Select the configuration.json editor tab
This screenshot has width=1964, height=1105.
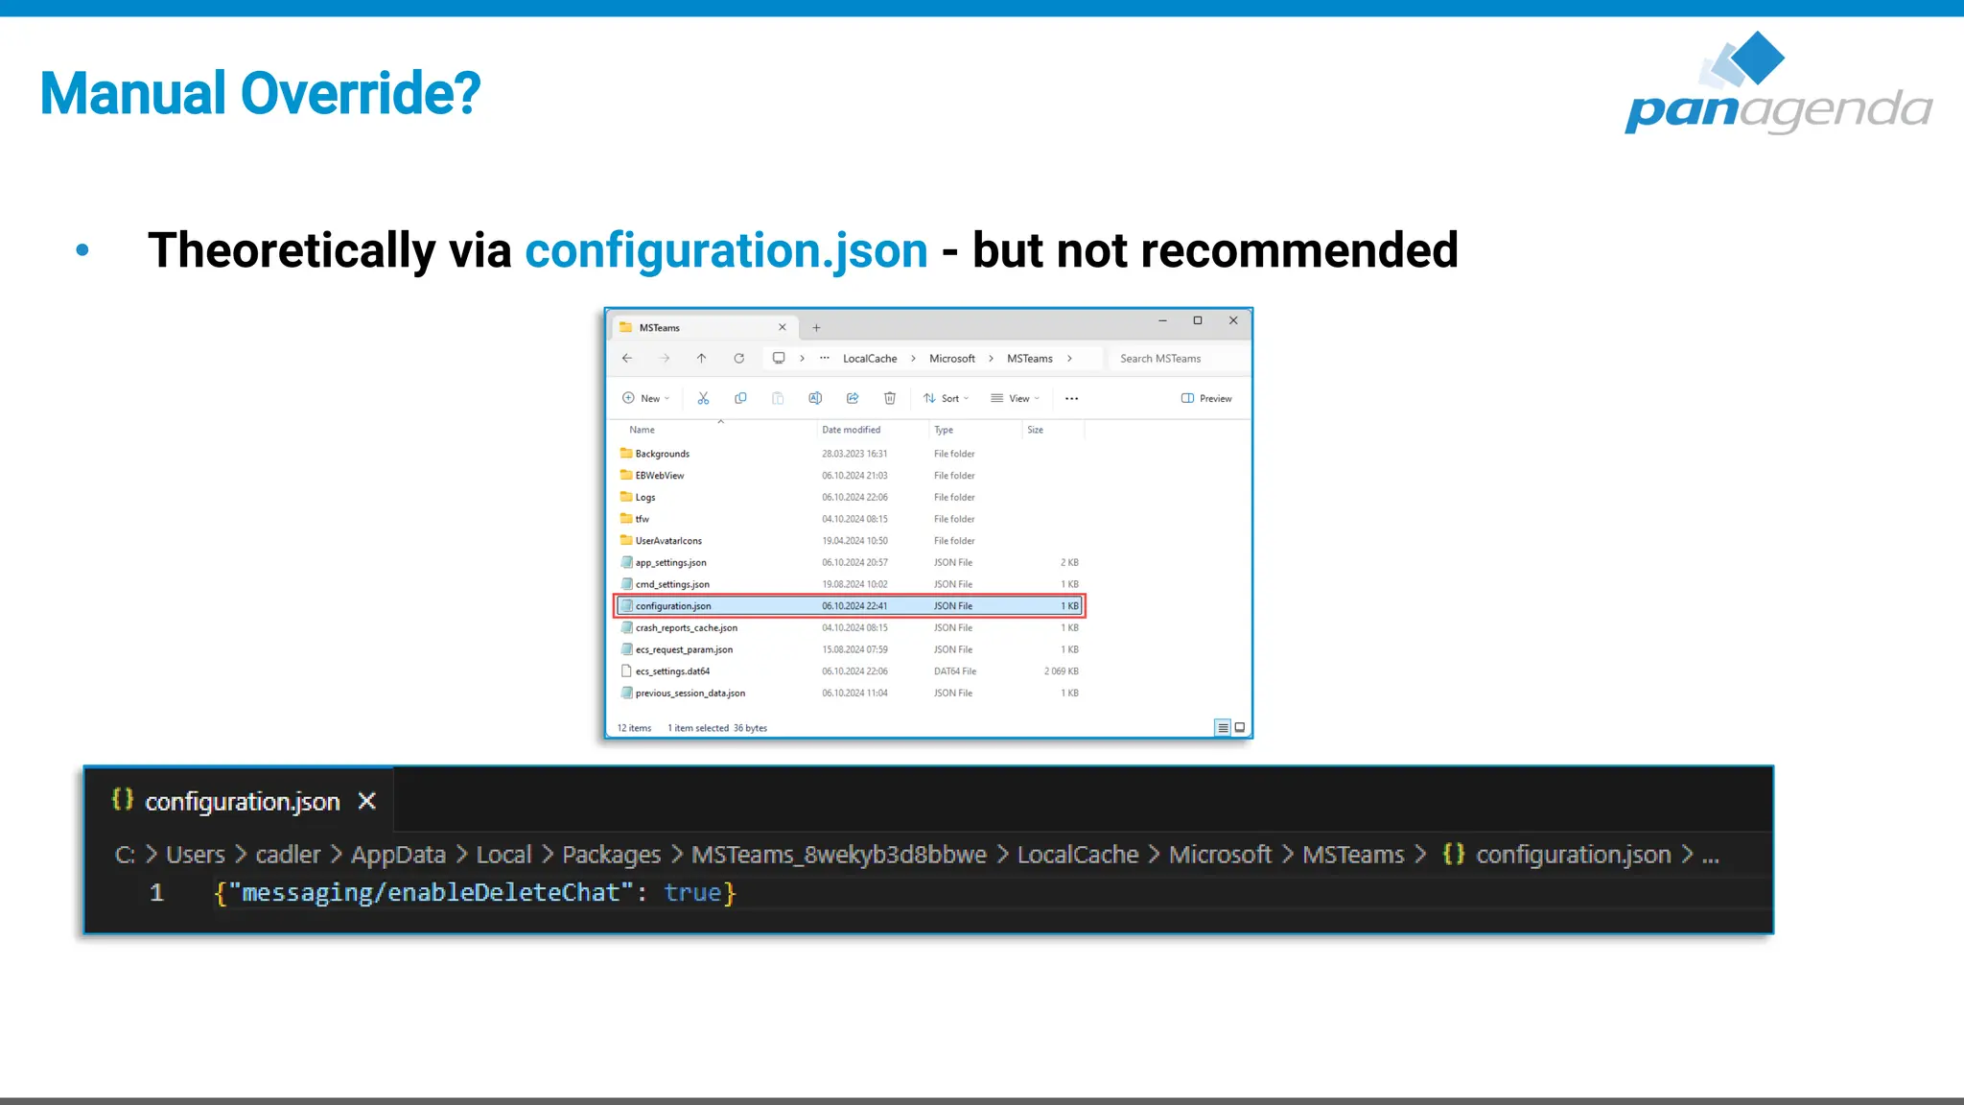(240, 801)
